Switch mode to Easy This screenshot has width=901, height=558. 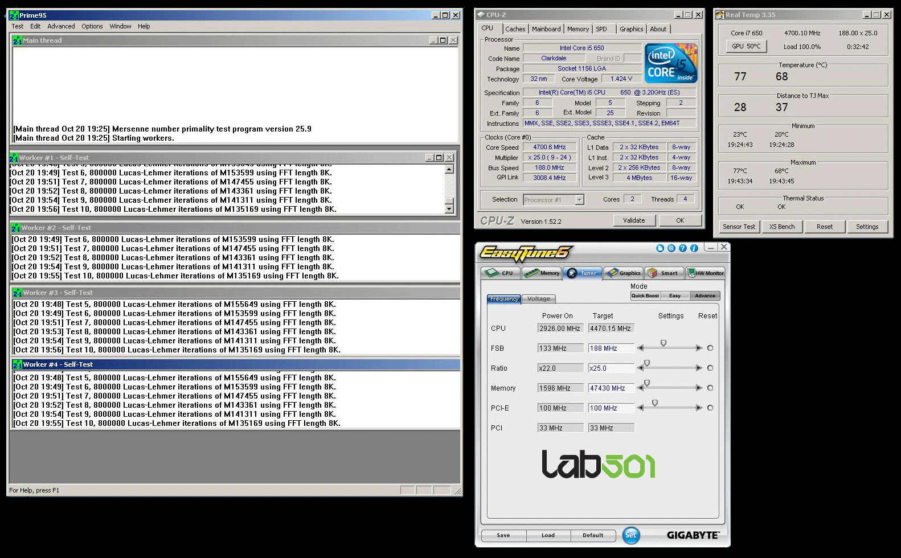tap(675, 296)
